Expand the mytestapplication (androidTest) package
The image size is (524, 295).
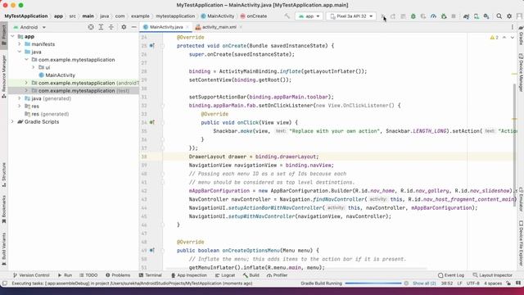click(26, 83)
